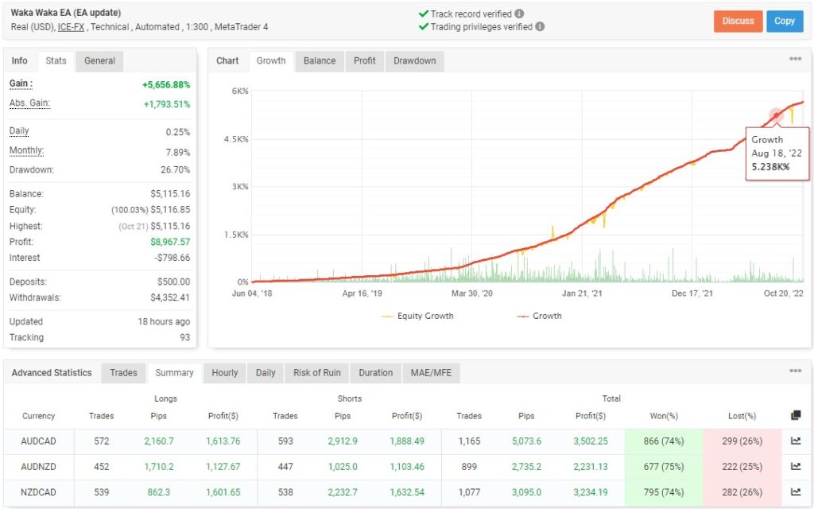
Task: Open the Daily statistics tab
Action: click(266, 373)
